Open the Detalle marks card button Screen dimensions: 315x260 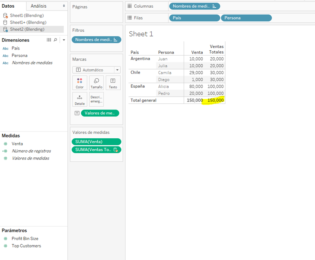[x=79, y=99]
